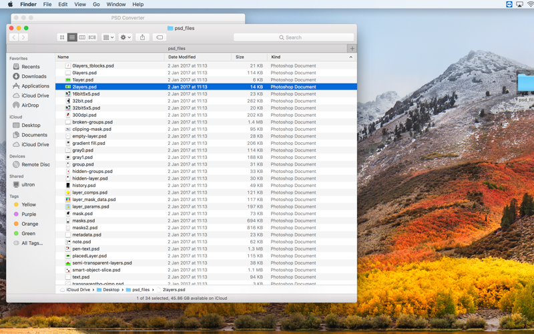Screen dimensions: 534x334
Task: Click iCloud Drive in the path bar
Action: (x=75, y=290)
